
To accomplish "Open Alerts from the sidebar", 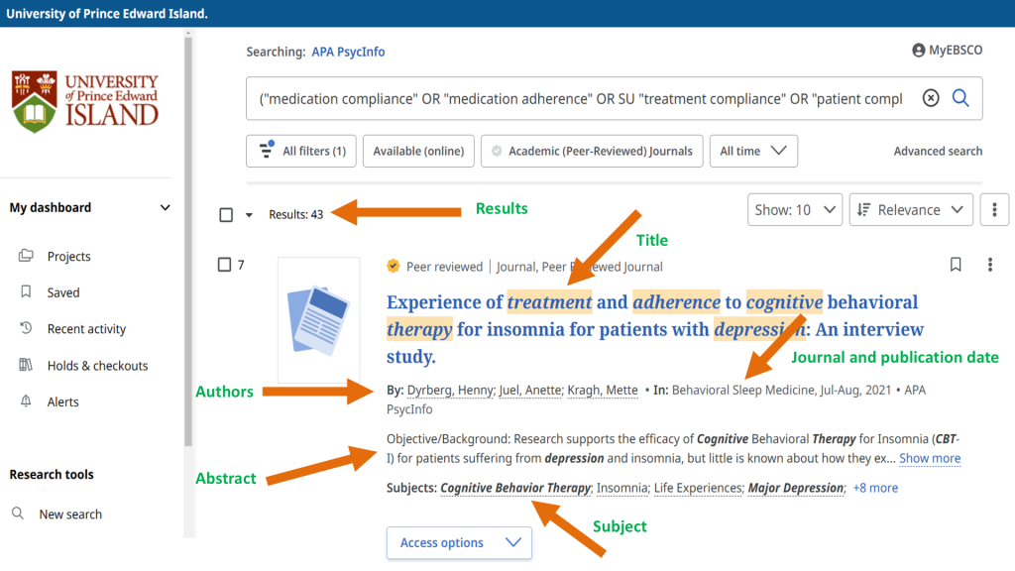I will tap(62, 401).
